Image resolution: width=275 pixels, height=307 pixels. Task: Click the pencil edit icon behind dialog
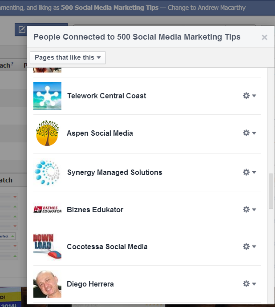coord(22,29)
